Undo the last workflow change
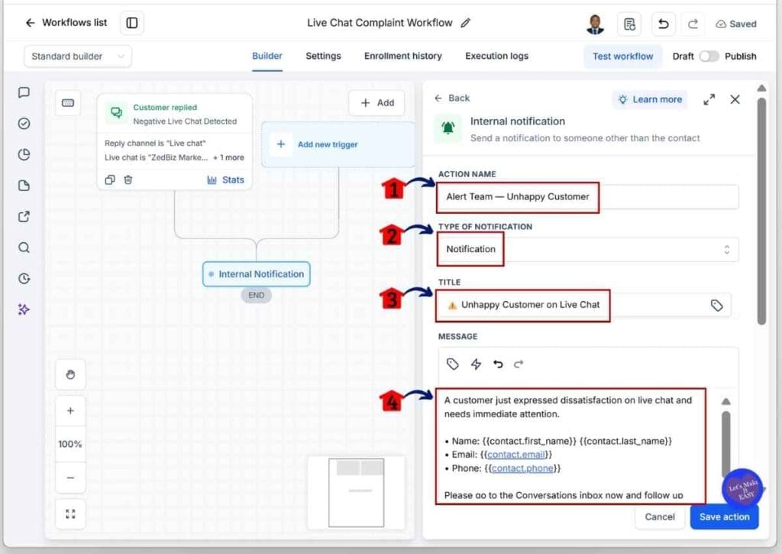Image resolution: width=782 pixels, height=554 pixels. point(664,24)
